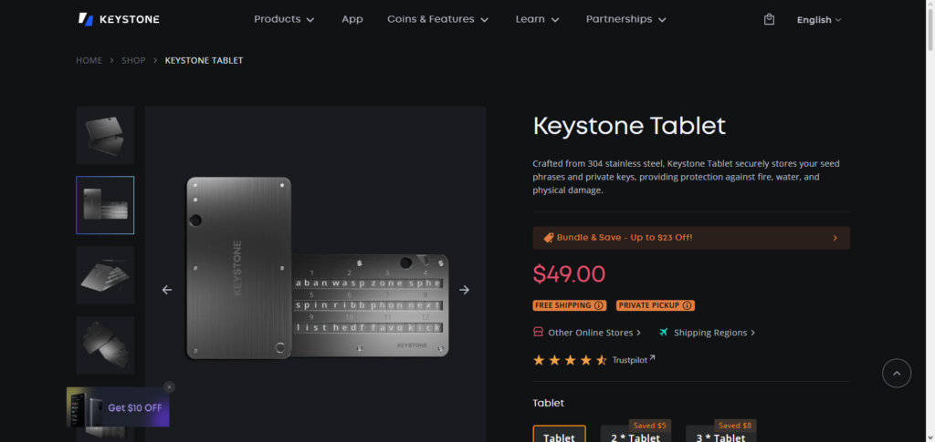Click the Saved $8 label
The height and width of the screenshot is (442, 935).
[x=735, y=426]
